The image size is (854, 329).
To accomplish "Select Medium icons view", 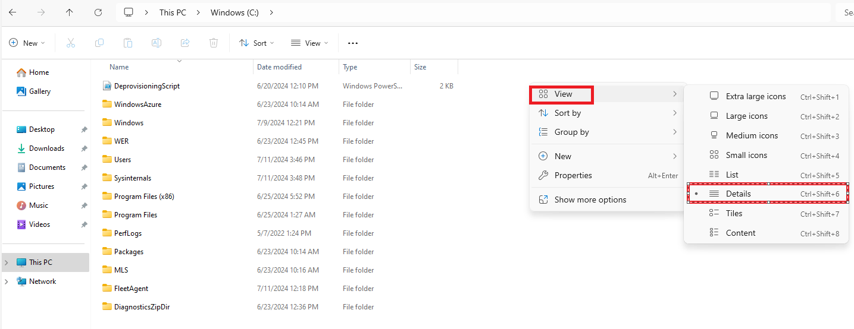I will (767, 135).
